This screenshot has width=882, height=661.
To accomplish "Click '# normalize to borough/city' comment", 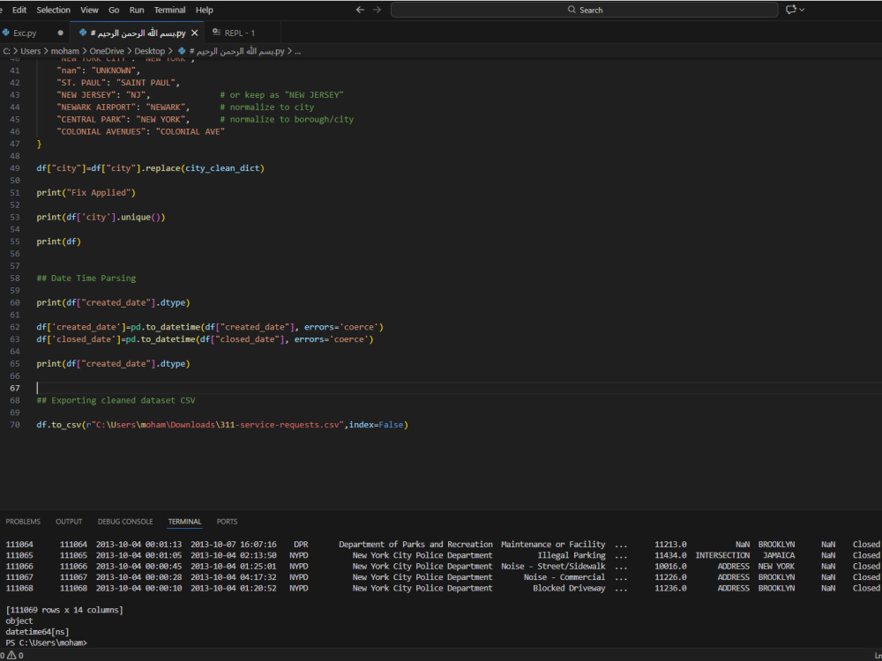I will pyautogui.click(x=287, y=119).
